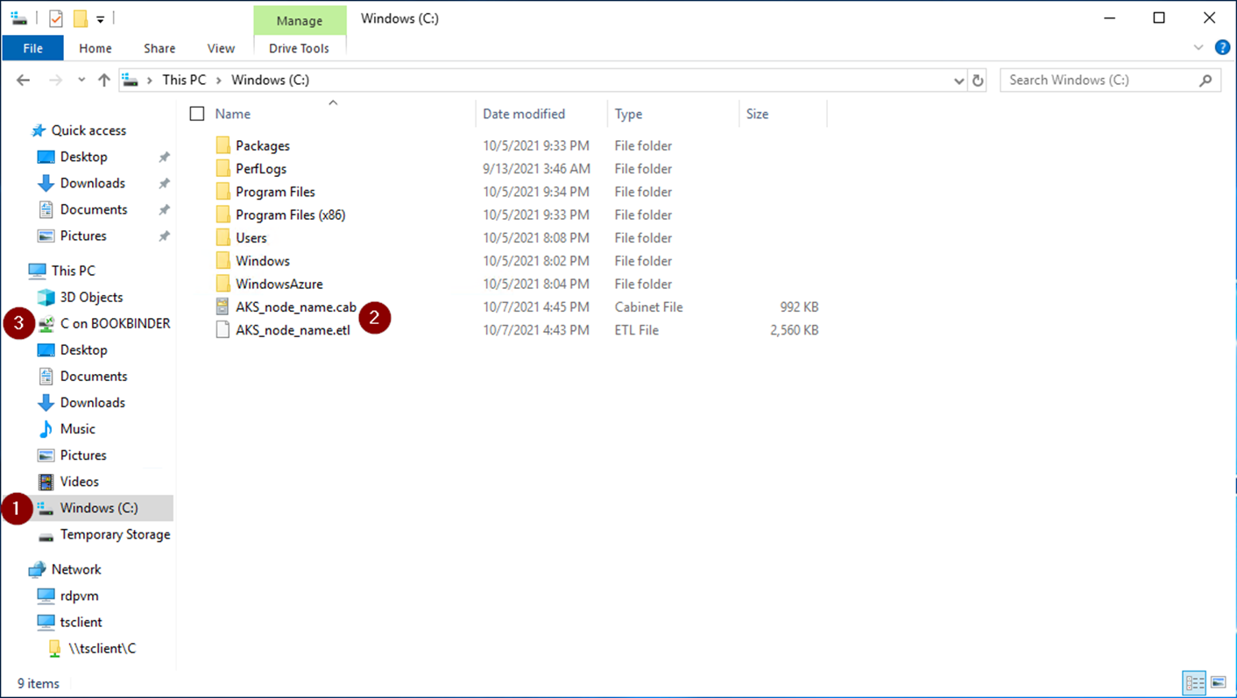Select the Packages folder icon
Screen dimensions: 1237x698
[223, 145]
